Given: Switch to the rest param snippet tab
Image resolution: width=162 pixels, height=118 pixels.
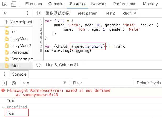Looking at the screenshot, I should click(88, 13).
